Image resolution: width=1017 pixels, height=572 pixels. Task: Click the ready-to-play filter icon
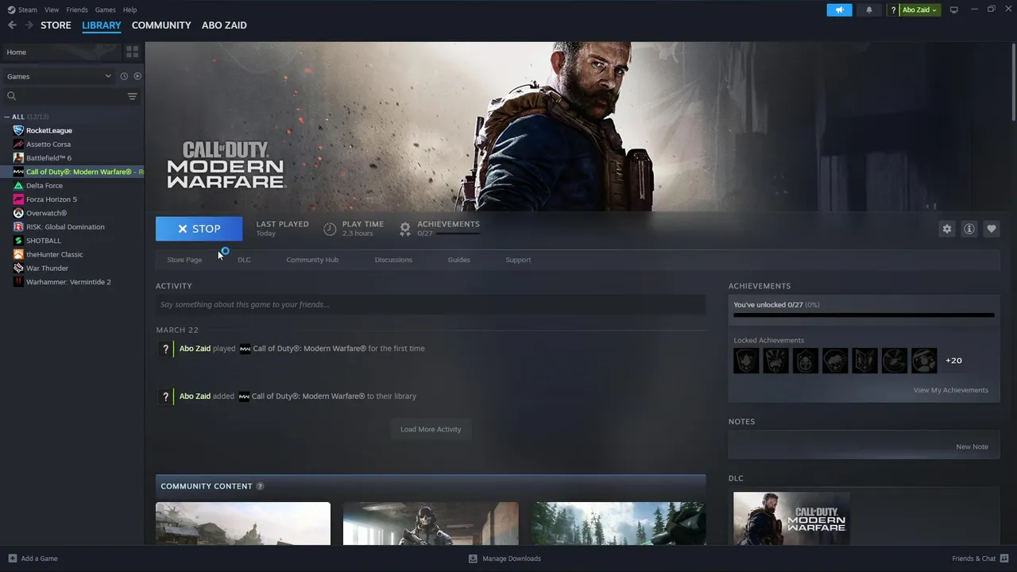137,76
